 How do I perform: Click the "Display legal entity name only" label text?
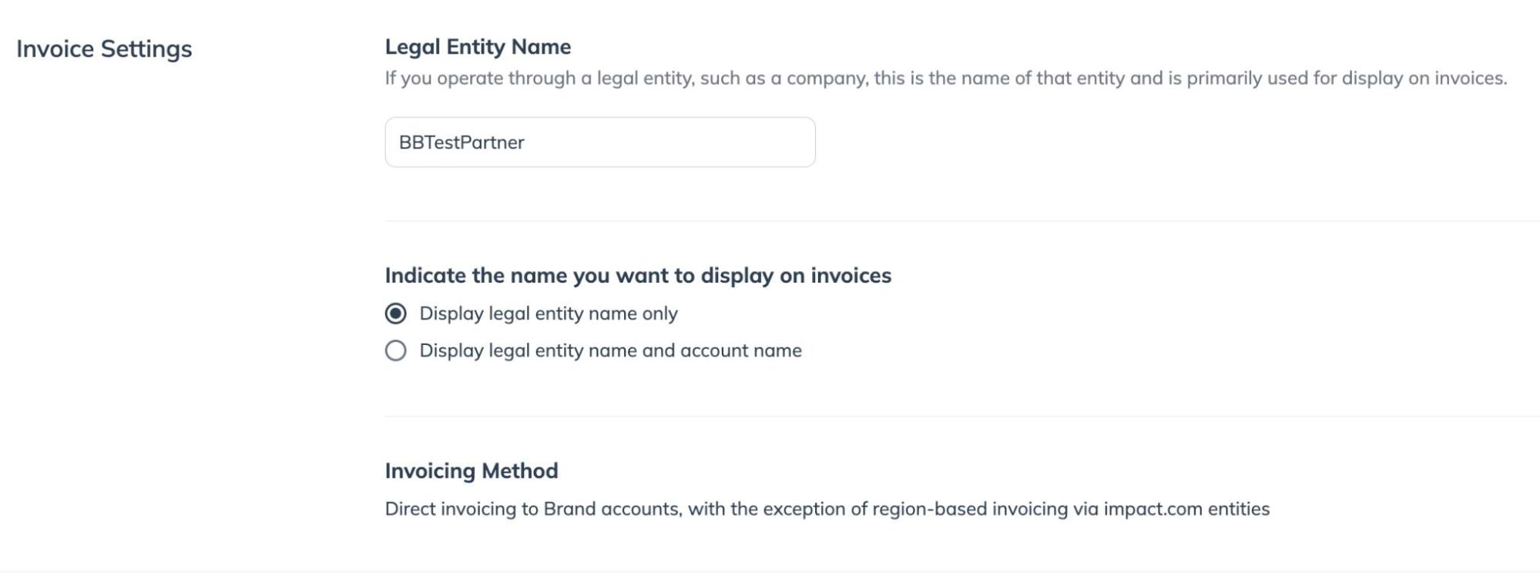click(x=548, y=313)
